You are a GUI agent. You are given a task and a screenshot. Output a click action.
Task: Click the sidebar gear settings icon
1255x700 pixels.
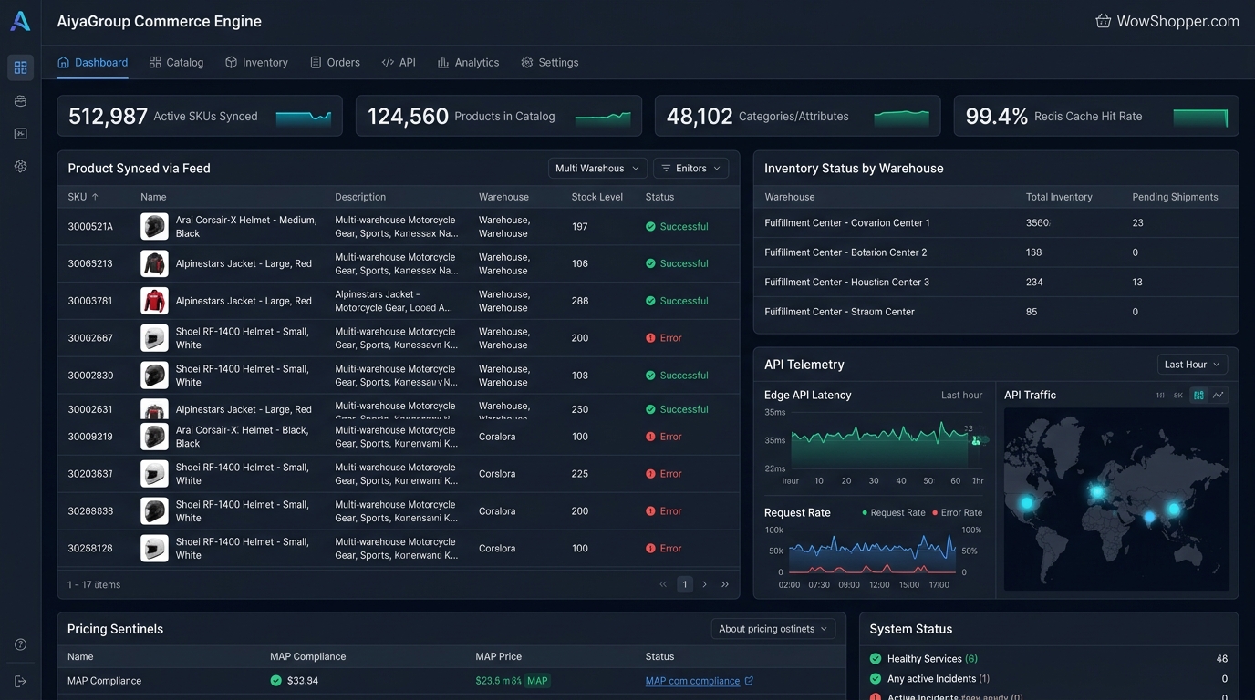[x=20, y=167]
